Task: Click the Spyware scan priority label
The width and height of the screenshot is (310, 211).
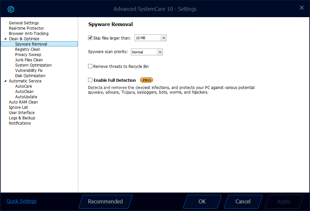Action: pos(108,52)
